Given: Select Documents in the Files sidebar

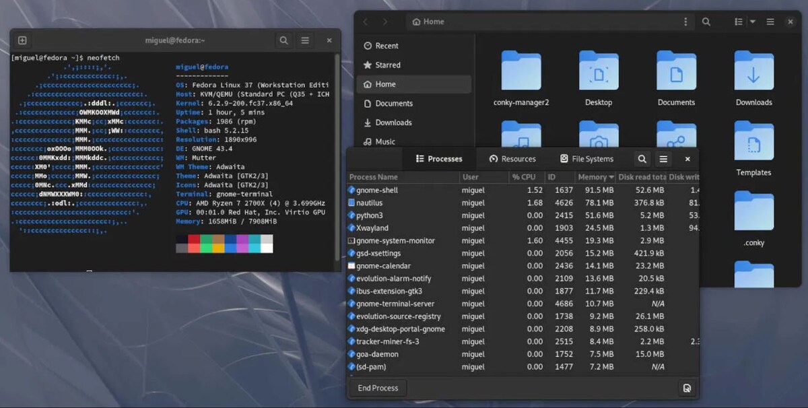Looking at the screenshot, I should [x=413, y=104].
